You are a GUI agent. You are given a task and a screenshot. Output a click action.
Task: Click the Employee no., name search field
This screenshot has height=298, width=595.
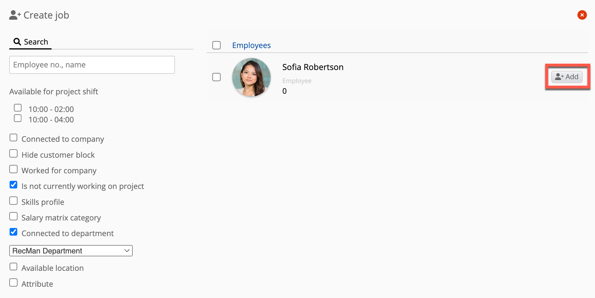click(x=92, y=65)
